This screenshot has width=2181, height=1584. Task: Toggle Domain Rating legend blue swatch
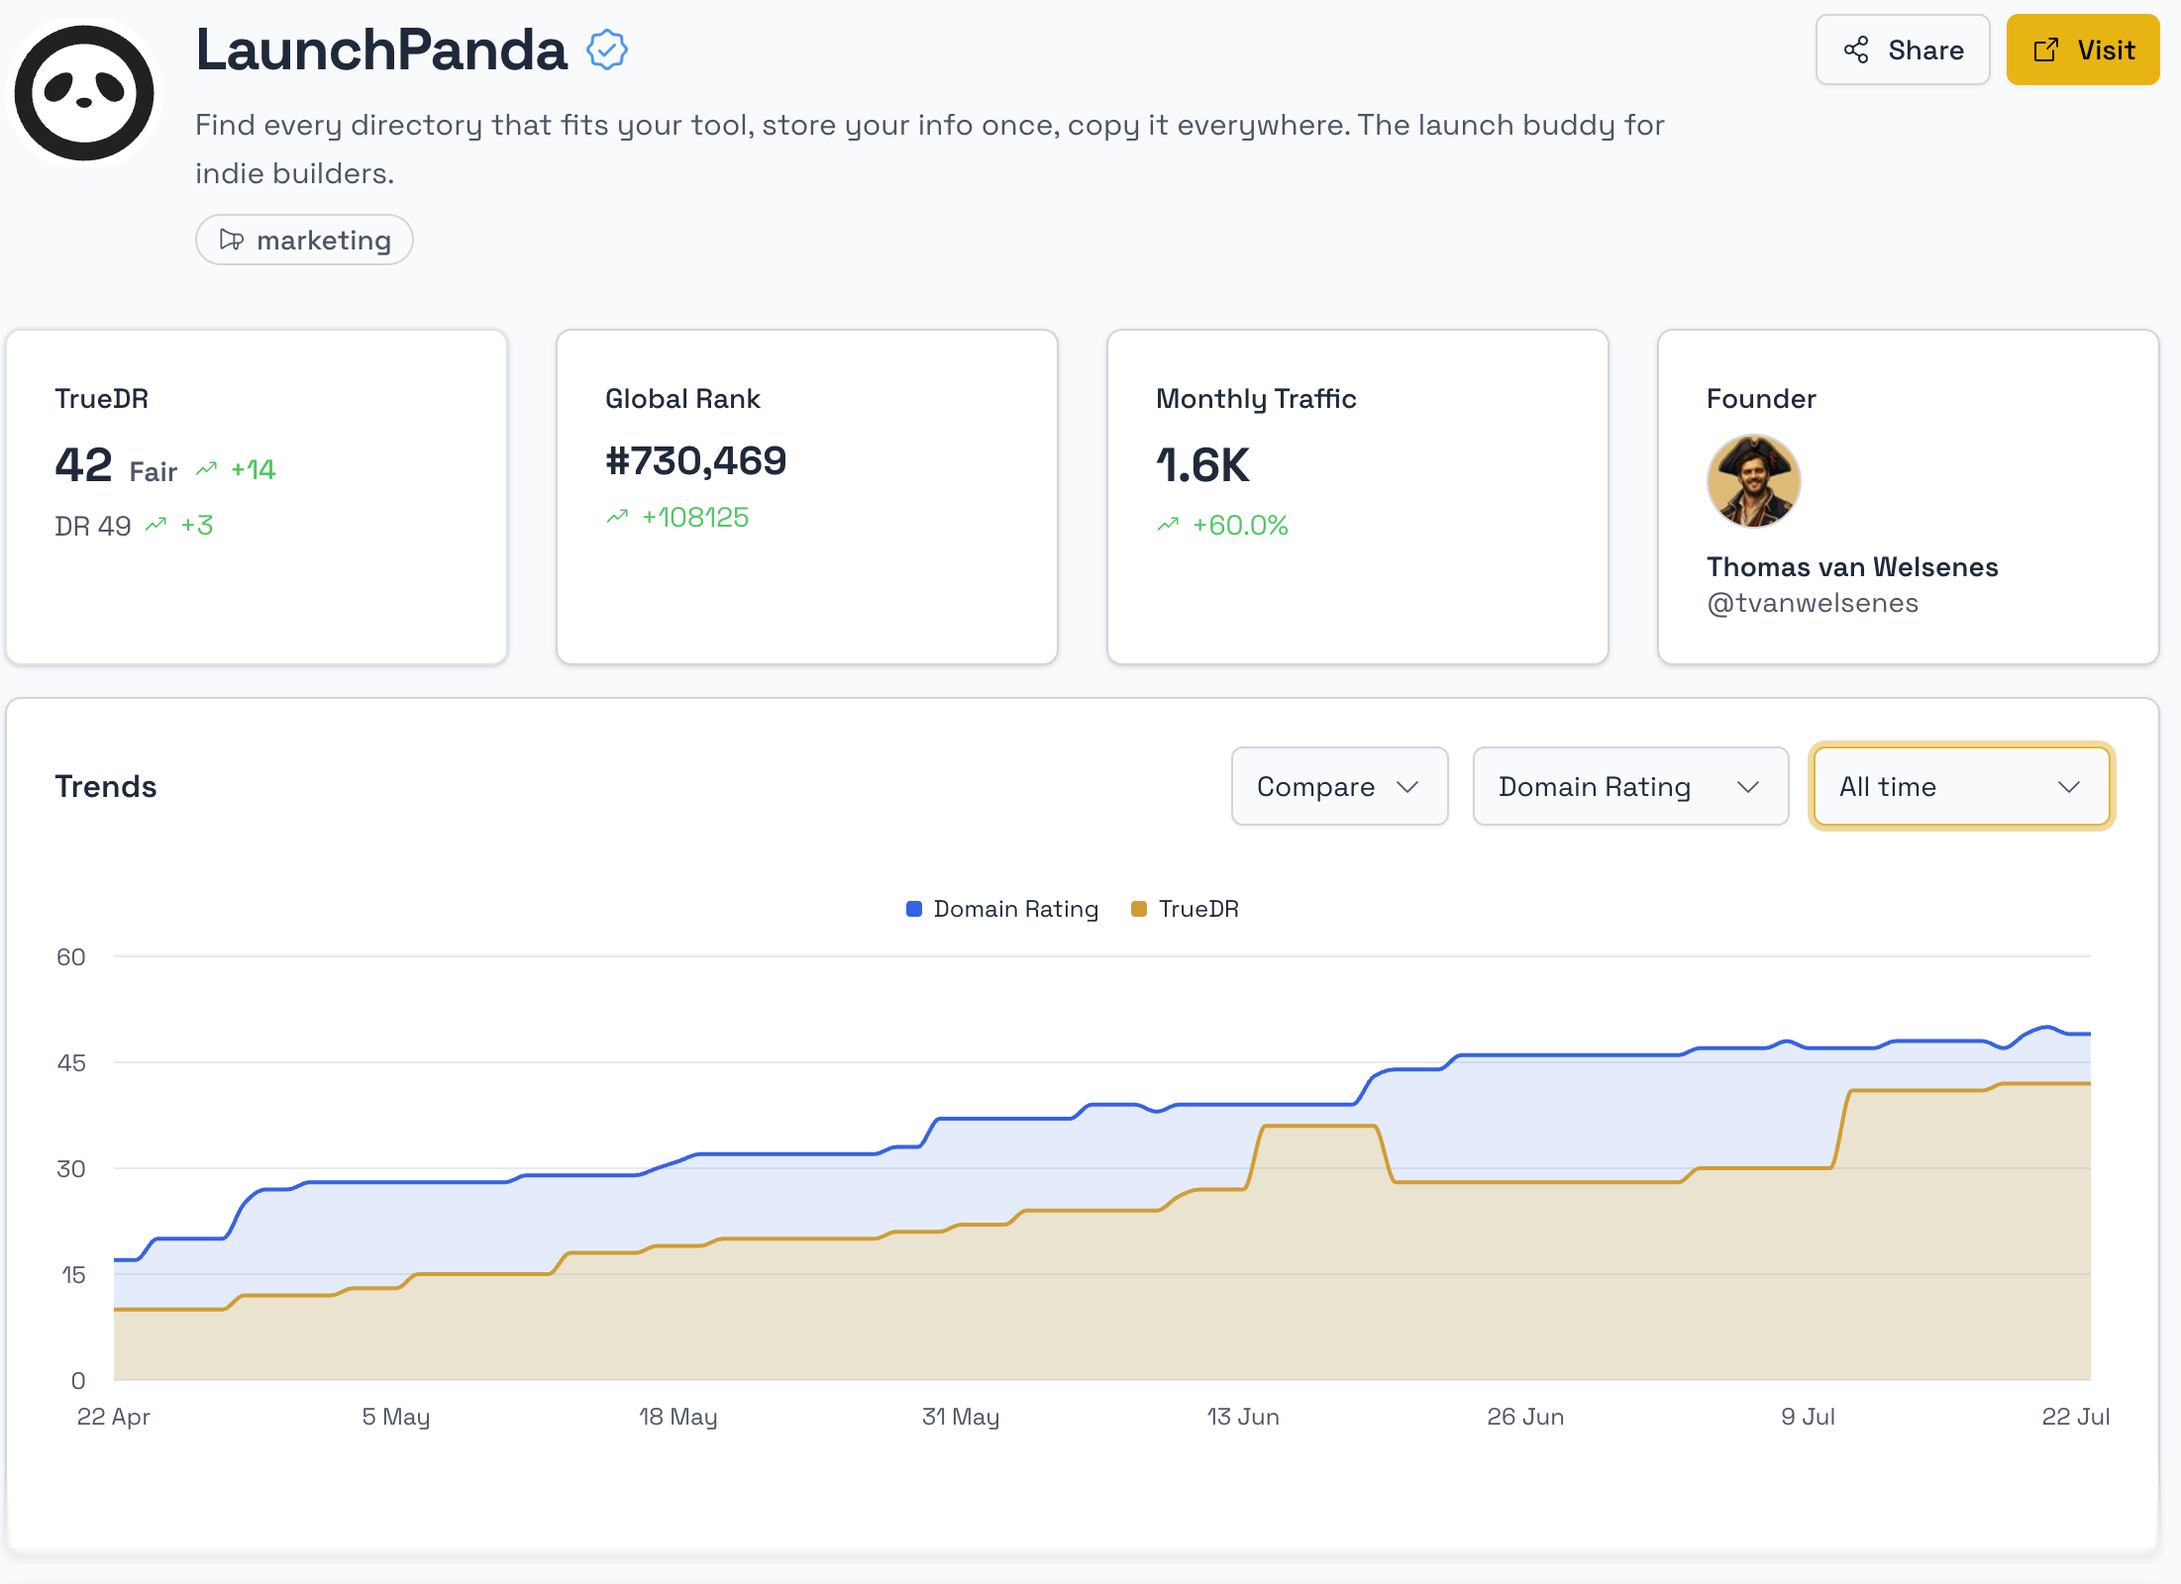coord(914,909)
